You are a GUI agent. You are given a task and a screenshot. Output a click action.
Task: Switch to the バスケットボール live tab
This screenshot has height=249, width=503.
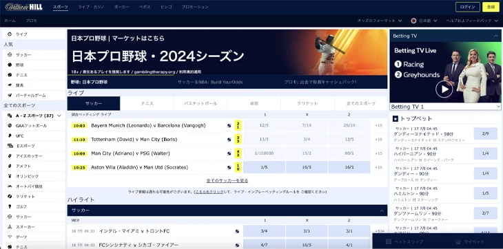click(x=201, y=104)
